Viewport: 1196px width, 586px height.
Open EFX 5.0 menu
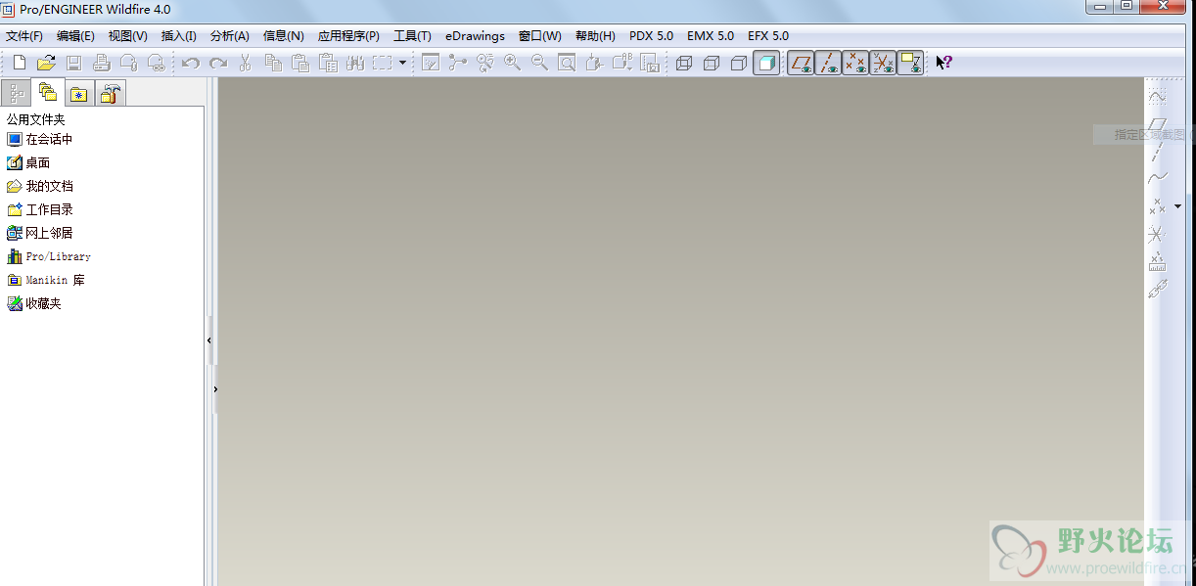pos(768,35)
